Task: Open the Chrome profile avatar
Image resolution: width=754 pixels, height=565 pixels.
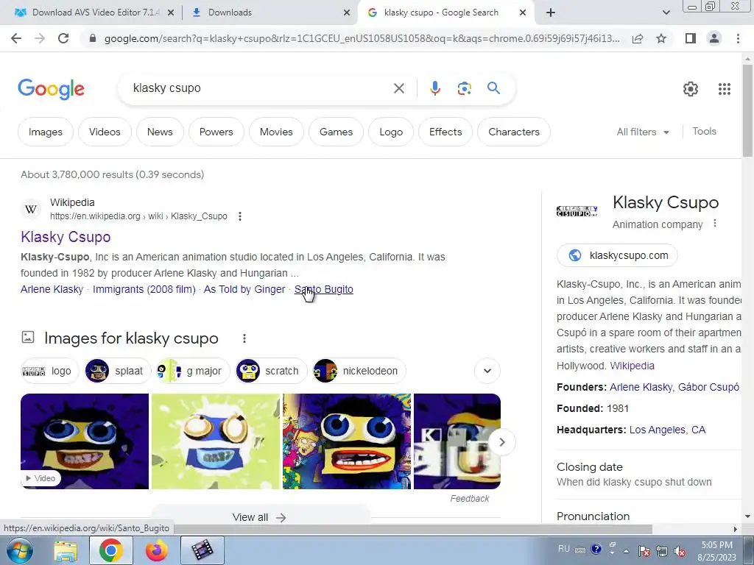Action: (x=714, y=38)
